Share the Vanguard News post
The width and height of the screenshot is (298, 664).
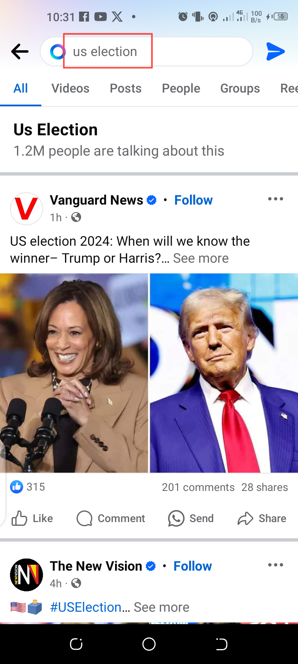point(262,518)
